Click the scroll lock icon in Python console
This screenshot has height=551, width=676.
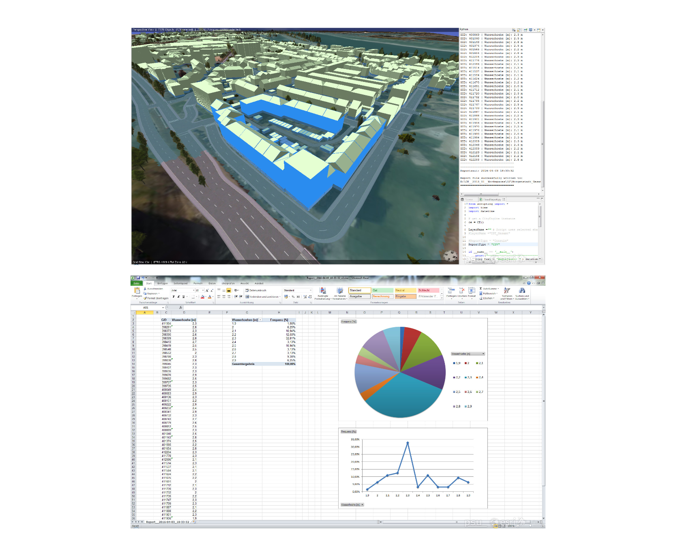[519, 30]
